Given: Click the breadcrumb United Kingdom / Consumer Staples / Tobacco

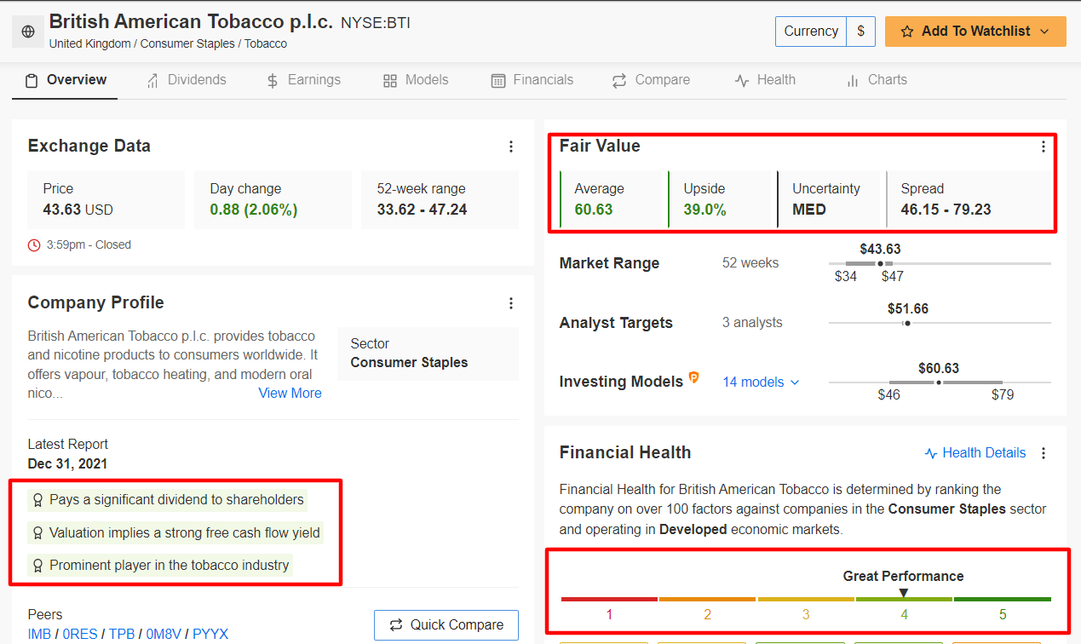Looking at the screenshot, I should [169, 43].
